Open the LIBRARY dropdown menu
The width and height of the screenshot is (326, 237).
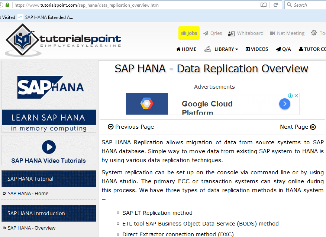[x=226, y=49]
